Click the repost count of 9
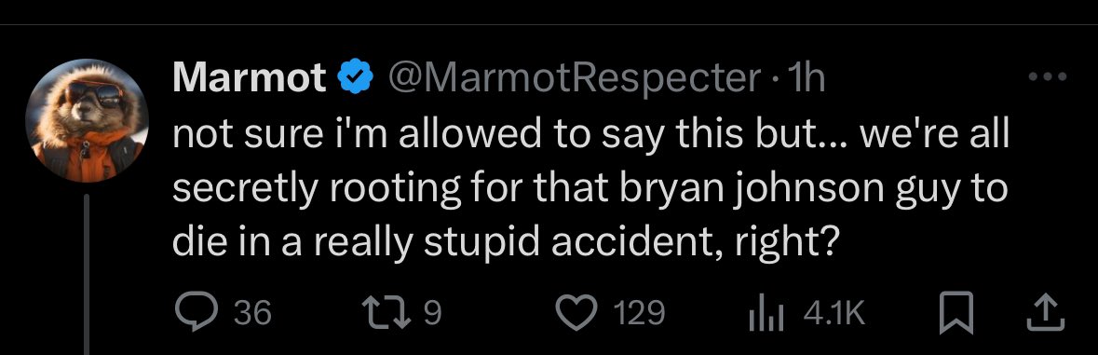The width and height of the screenshot is (1098, 355). [x=433, y=313]
